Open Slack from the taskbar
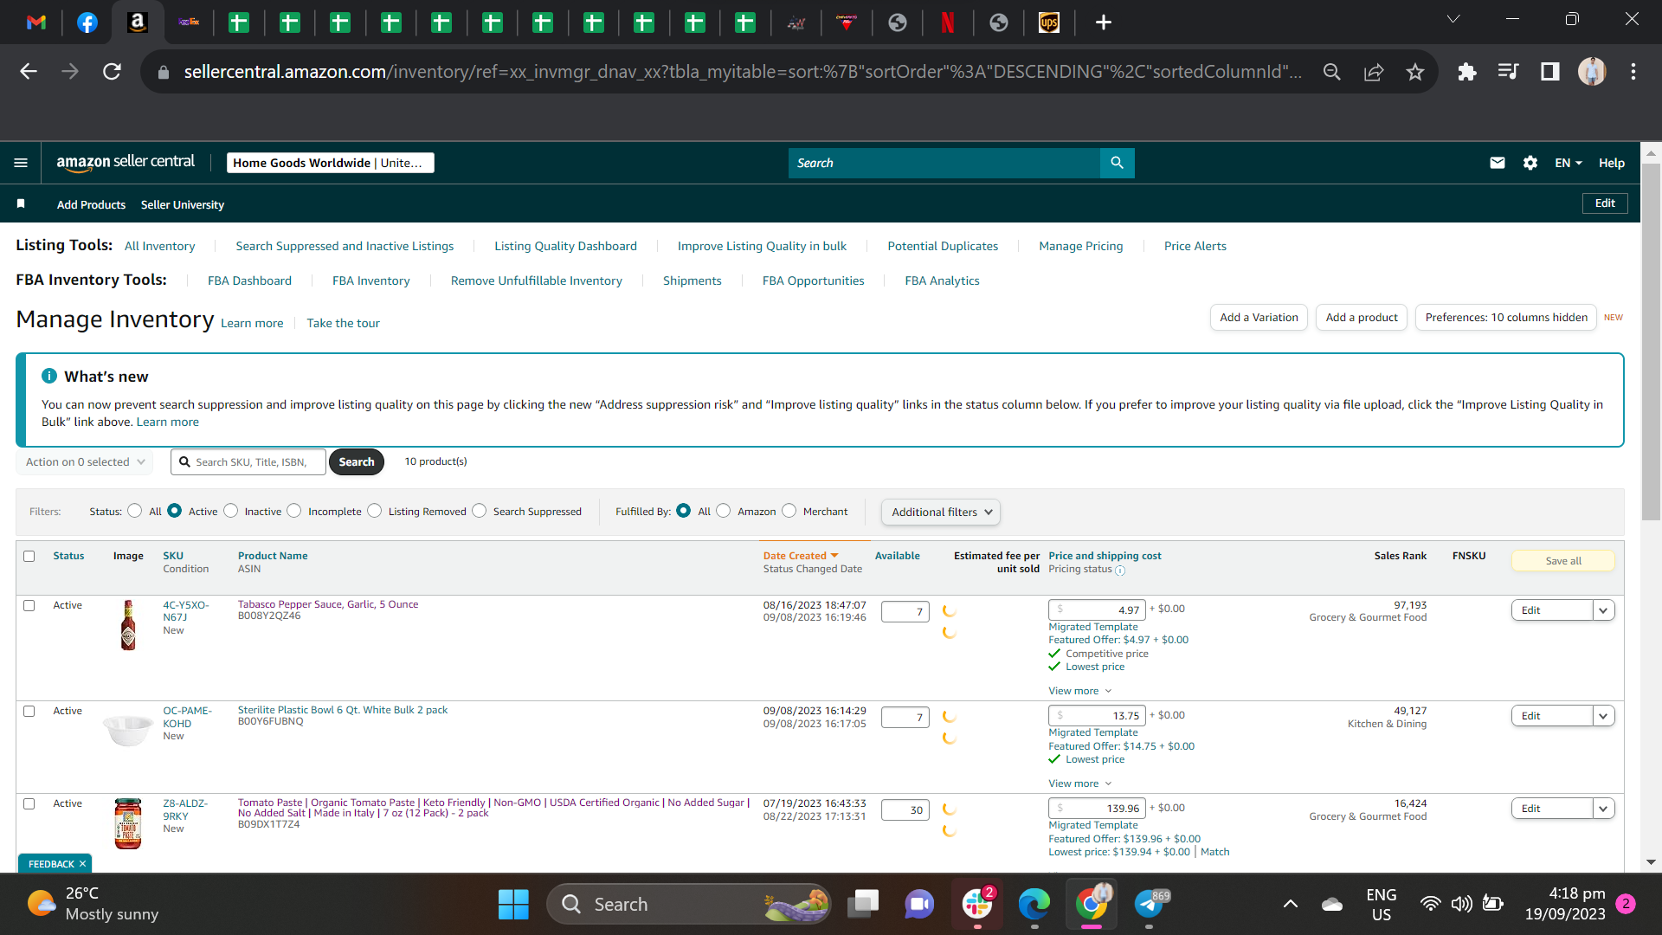The width and height of the screenshot is (1662, 935). coord(977,905)
